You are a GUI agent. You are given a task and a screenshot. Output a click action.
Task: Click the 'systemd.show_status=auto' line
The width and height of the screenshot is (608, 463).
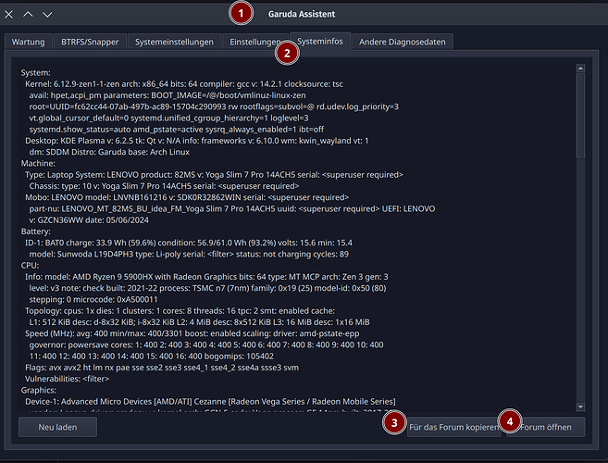click(177, 130)
